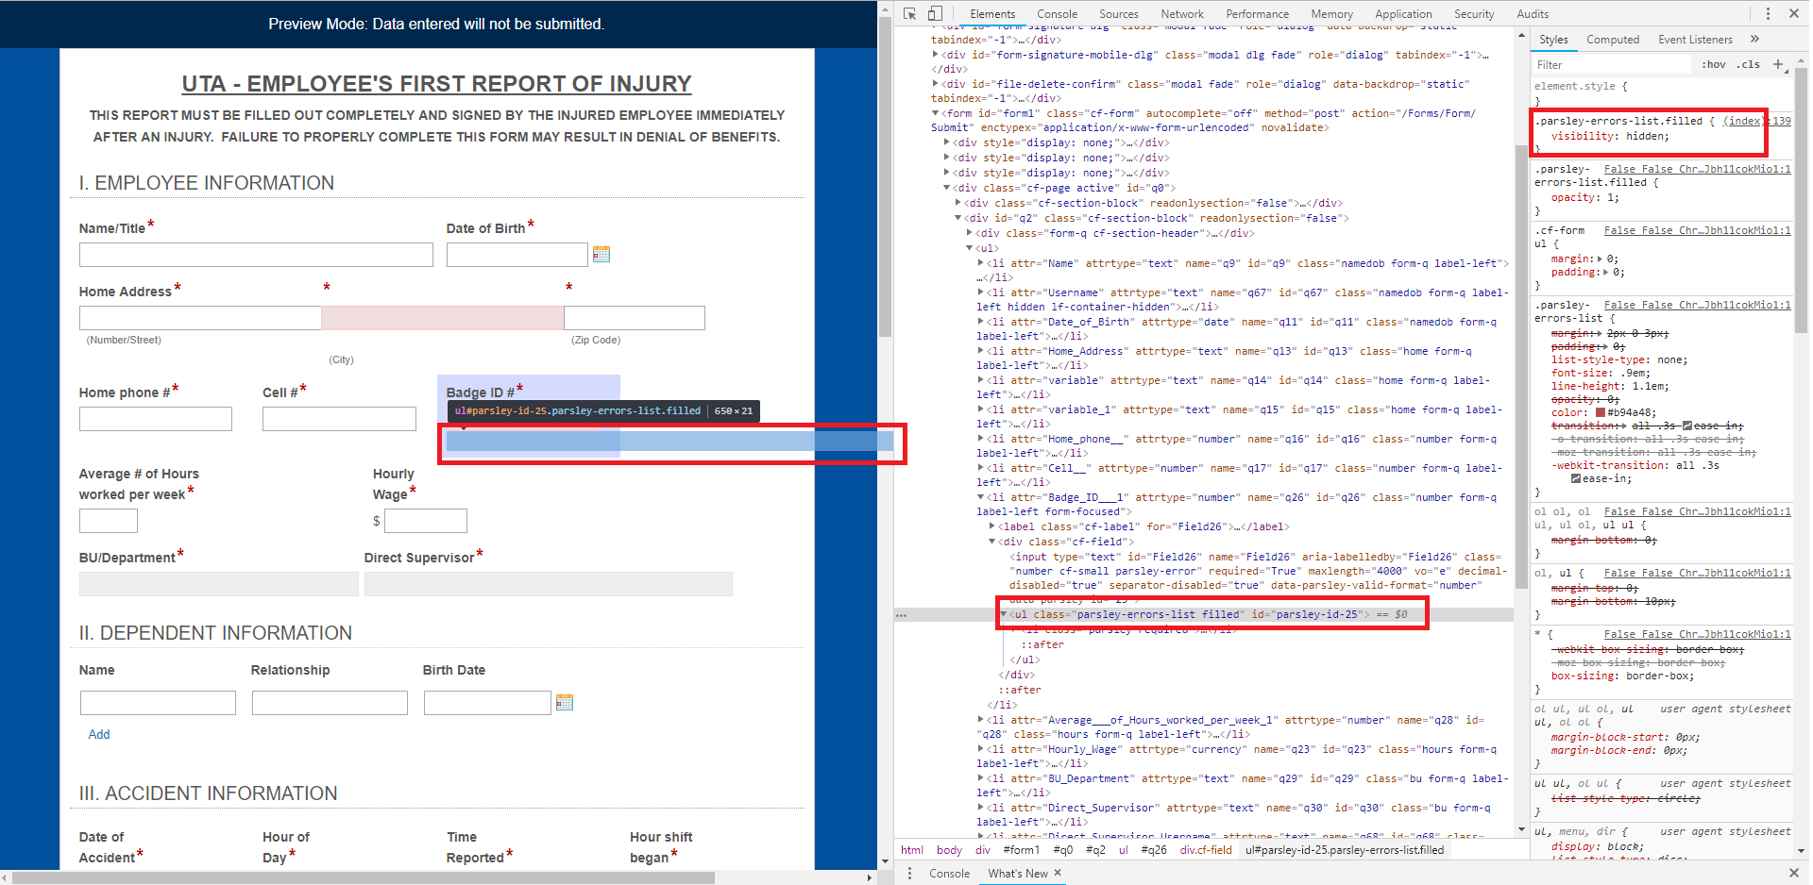Expand the form-signature-mobile-dlg div node
Viewport: 1813px width, 885px height.
point(936,55)
